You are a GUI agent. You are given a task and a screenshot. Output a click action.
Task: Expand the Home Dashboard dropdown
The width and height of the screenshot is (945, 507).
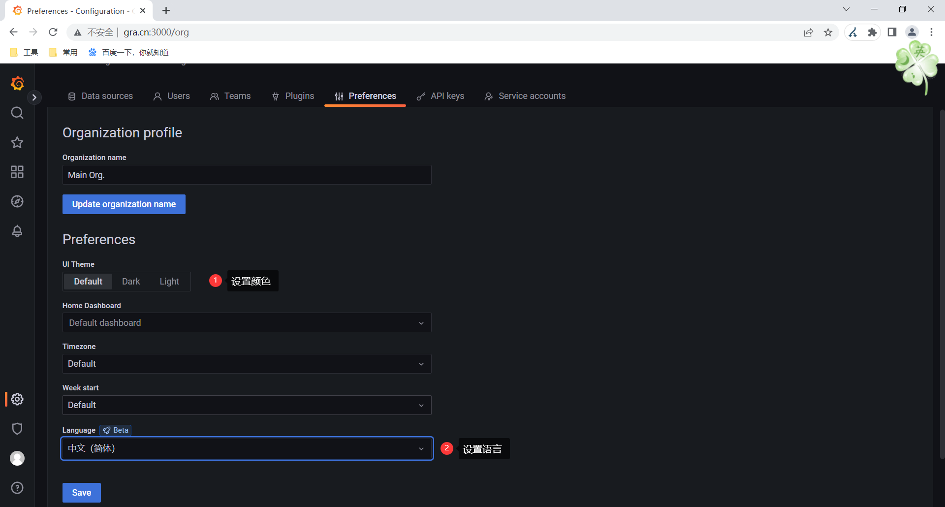247,323
